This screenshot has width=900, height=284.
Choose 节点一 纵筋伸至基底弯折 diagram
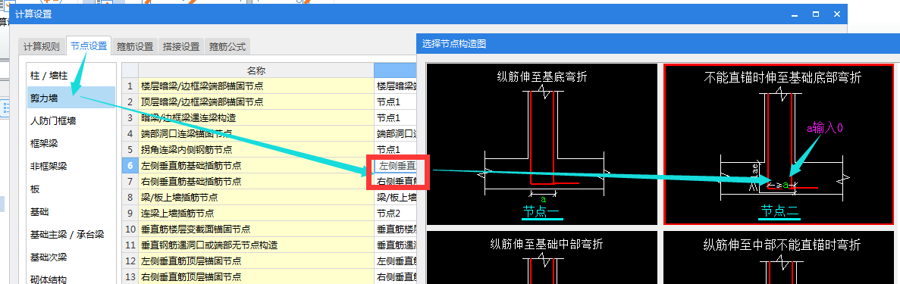coord(542,144)
